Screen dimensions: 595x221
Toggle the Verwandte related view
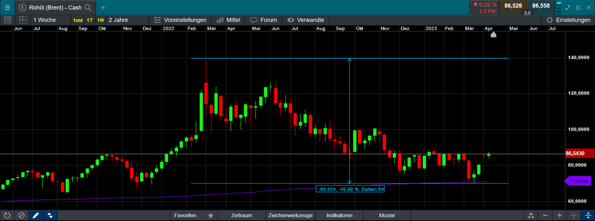(x=306, y=20)
